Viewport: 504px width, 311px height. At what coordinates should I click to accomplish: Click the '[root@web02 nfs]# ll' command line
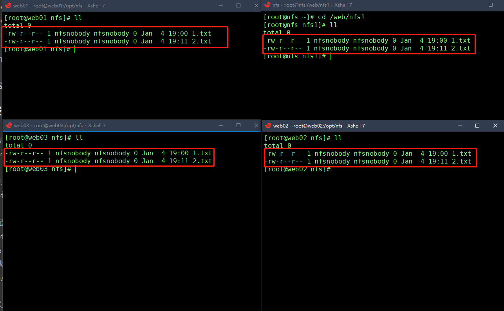303,138
